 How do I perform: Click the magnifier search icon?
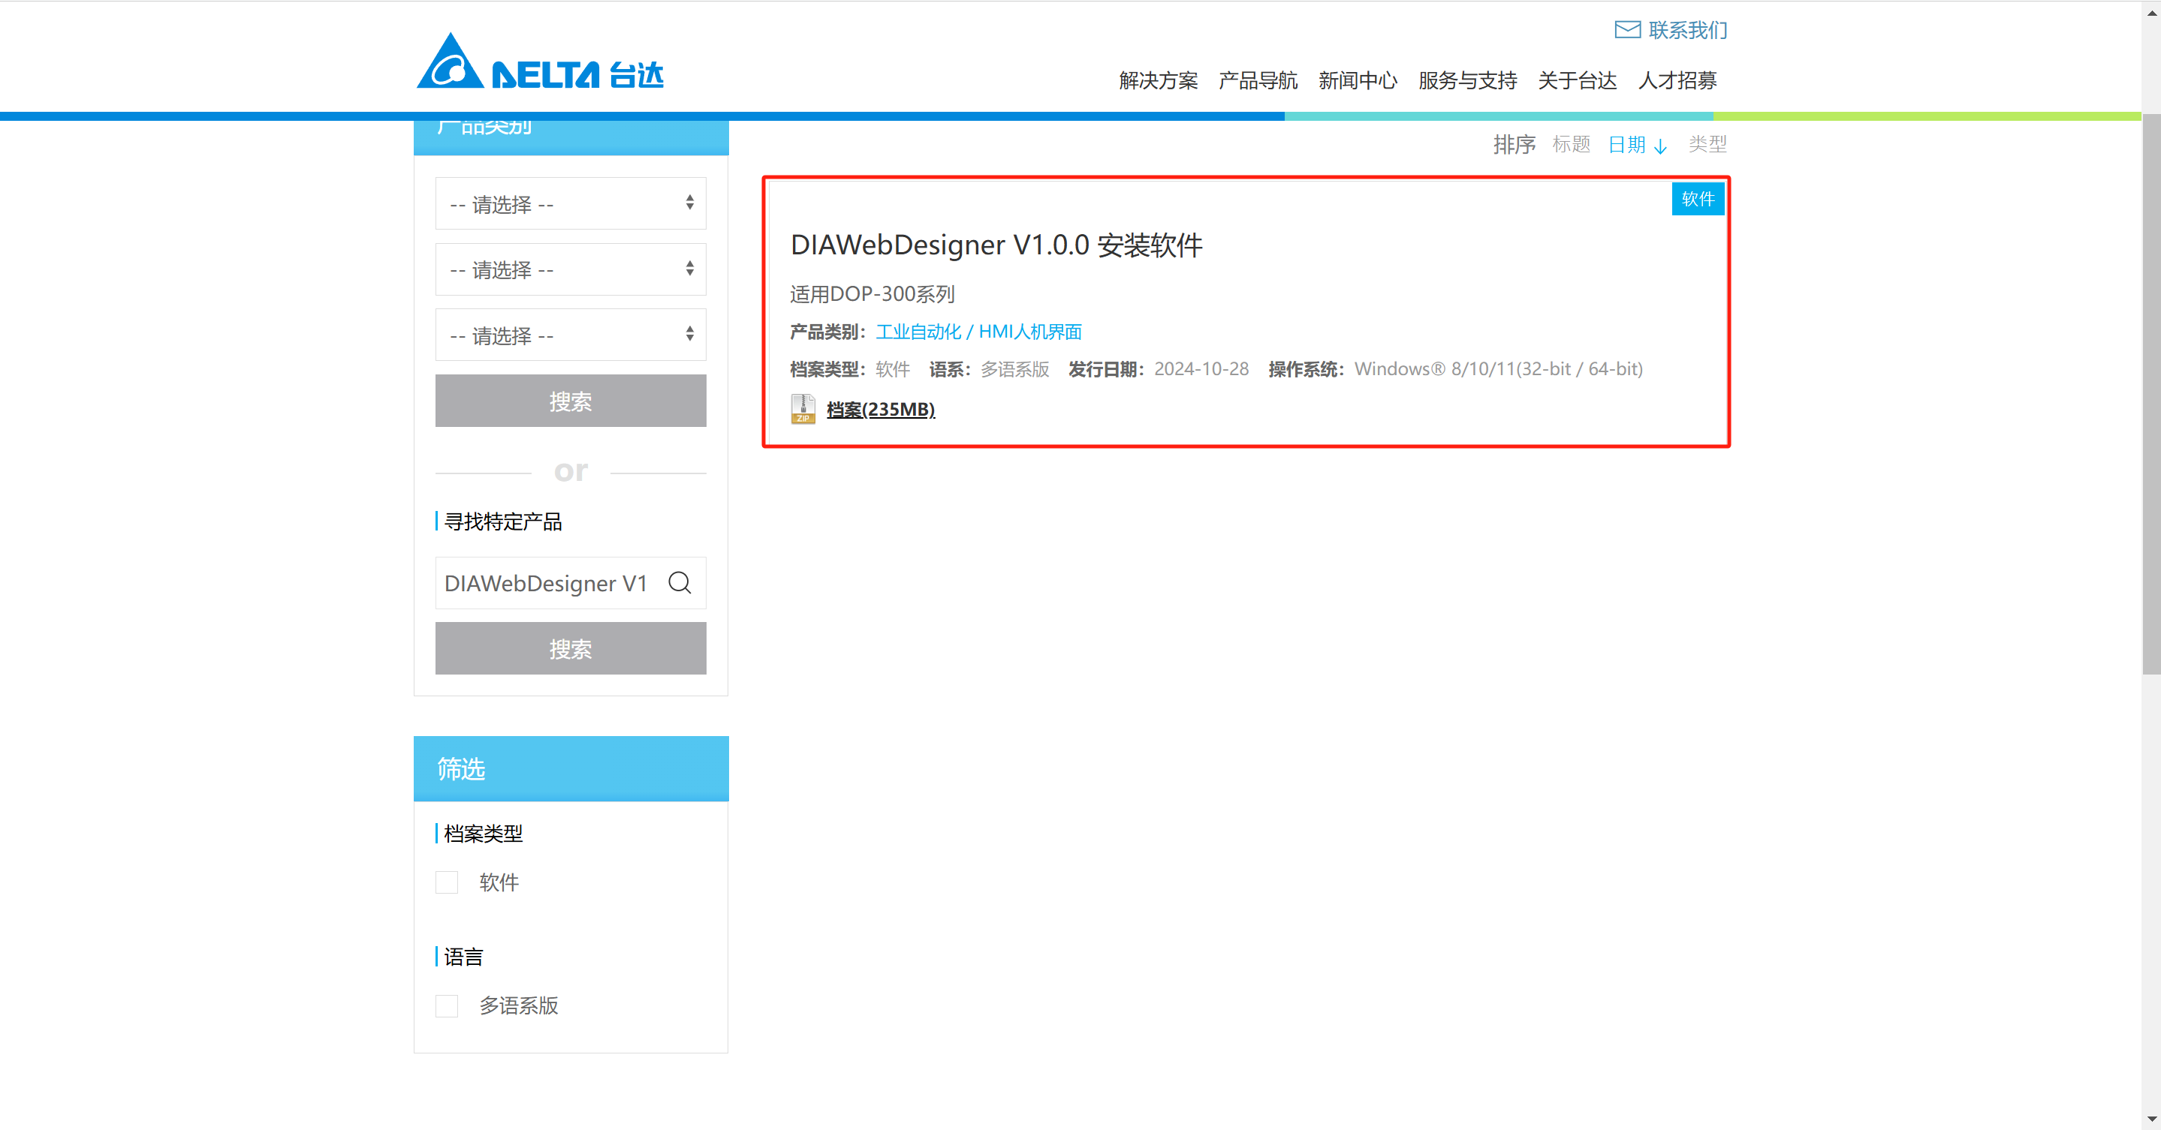point(680,582)
